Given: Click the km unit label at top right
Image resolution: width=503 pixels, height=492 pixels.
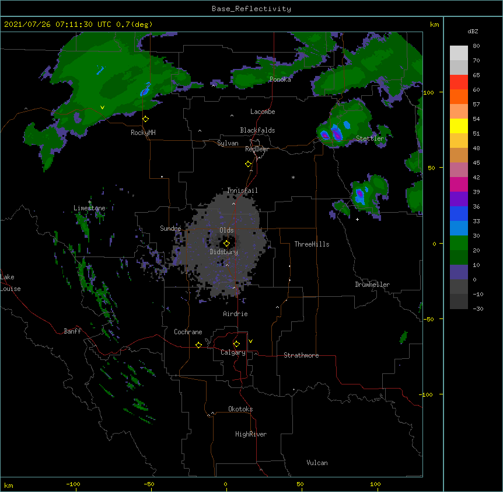Looking at the screenshot, I should tap(435, 25).
